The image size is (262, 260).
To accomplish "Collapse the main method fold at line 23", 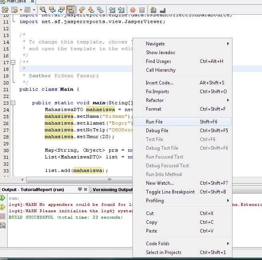I will [13, 103].
